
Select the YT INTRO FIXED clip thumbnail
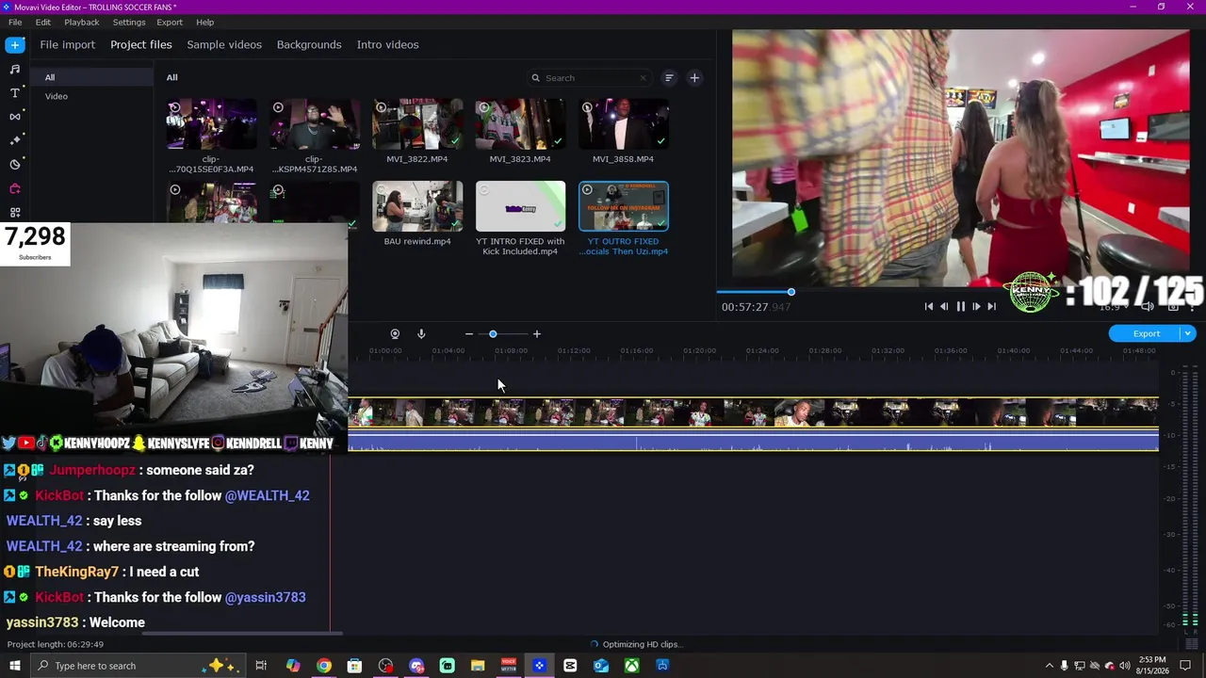520,206
